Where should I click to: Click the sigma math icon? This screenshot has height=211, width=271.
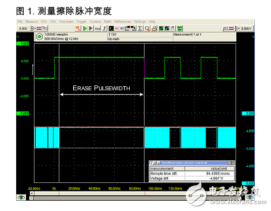(140, 29)
